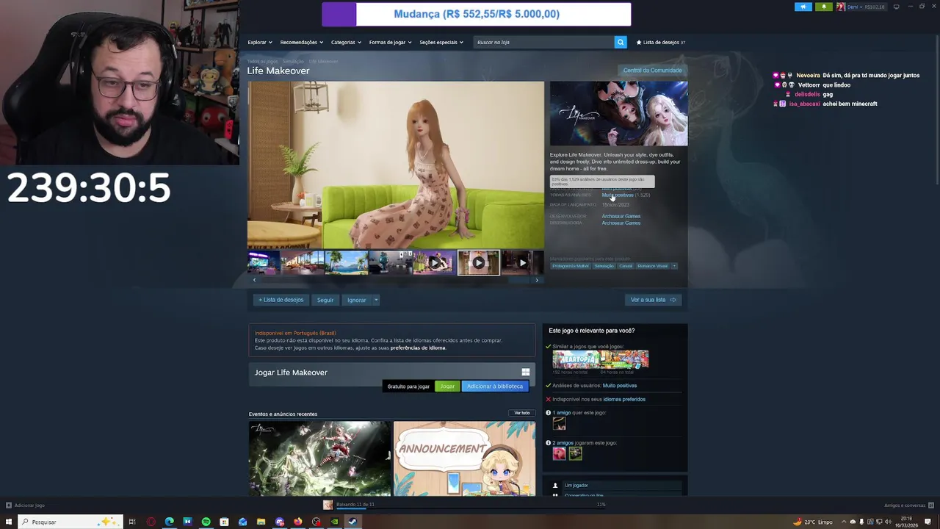The height and width of the screenshot is (529, 940).
Task: Play the seventh dark video thumbnail
Action: coord(522,262)
